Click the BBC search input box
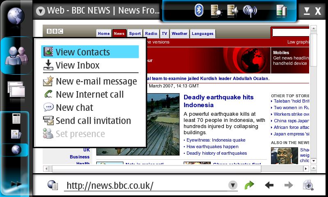 coord(291,33)
